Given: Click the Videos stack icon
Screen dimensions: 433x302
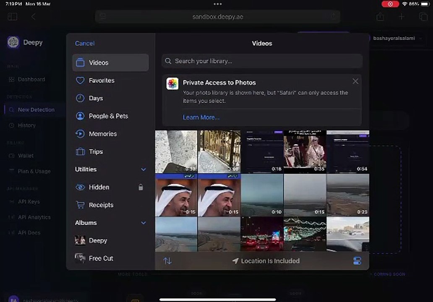Looking at the screenshot, I should (80, 62).
